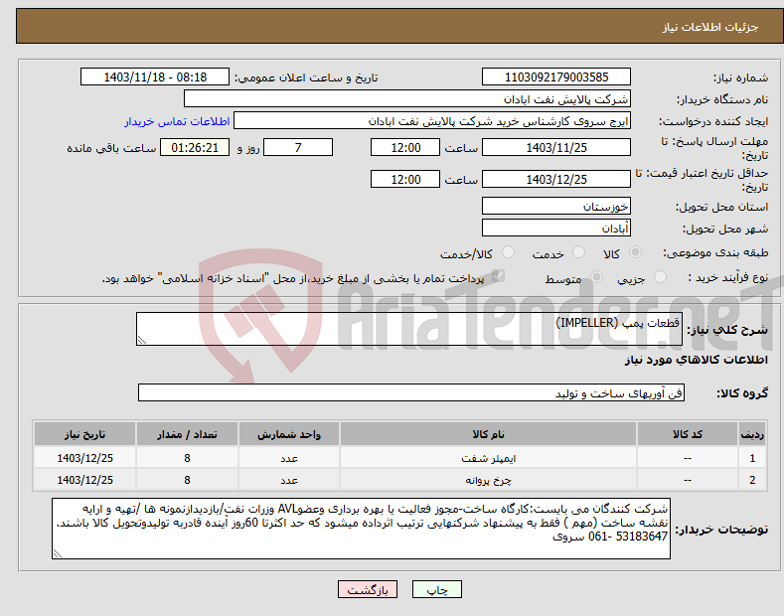Viewport: 784px width, 616px height.
Task: Click the buyer name field شرکت پالایش نفت ابادان
Action: (407, 98)
